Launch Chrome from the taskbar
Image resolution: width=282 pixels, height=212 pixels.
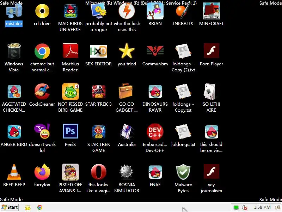pos(40,207)
